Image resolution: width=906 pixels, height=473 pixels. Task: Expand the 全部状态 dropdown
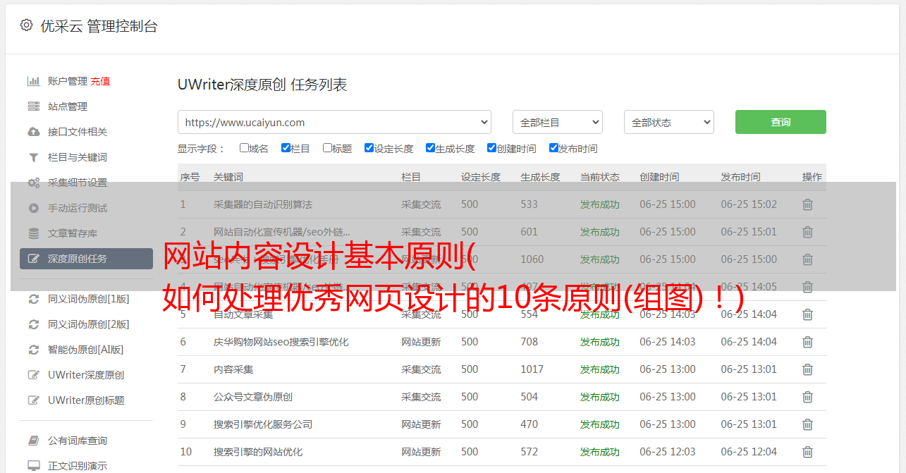668,122
